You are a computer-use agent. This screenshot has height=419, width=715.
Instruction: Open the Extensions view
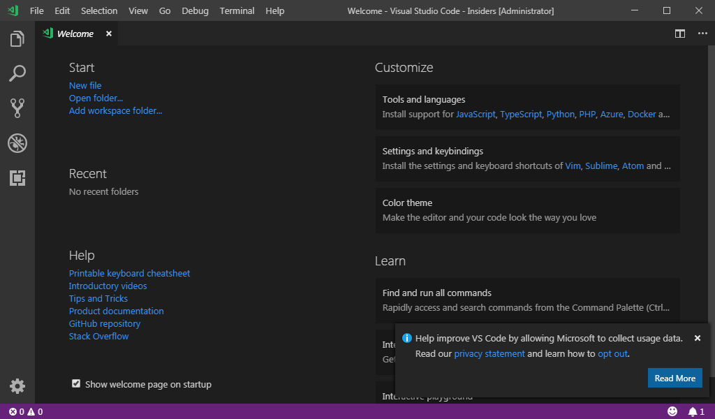point(17,178)
